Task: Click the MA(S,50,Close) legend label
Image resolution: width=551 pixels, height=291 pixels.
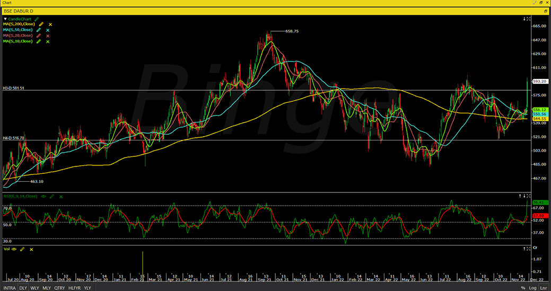Action: coord(18,30)
